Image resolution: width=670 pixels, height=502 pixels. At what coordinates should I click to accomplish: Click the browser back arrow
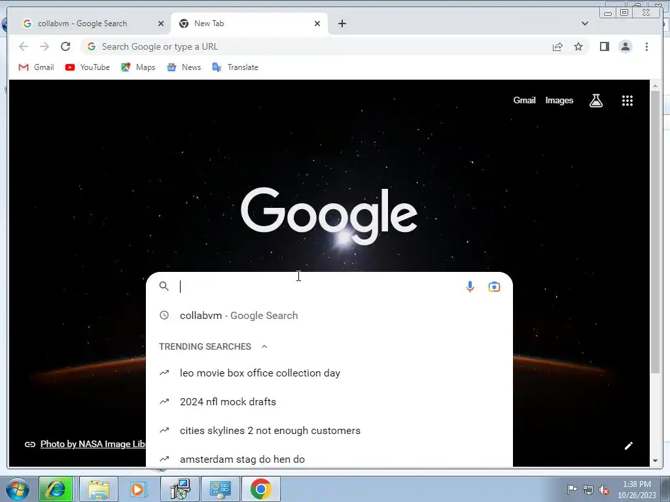pos(24,46)
